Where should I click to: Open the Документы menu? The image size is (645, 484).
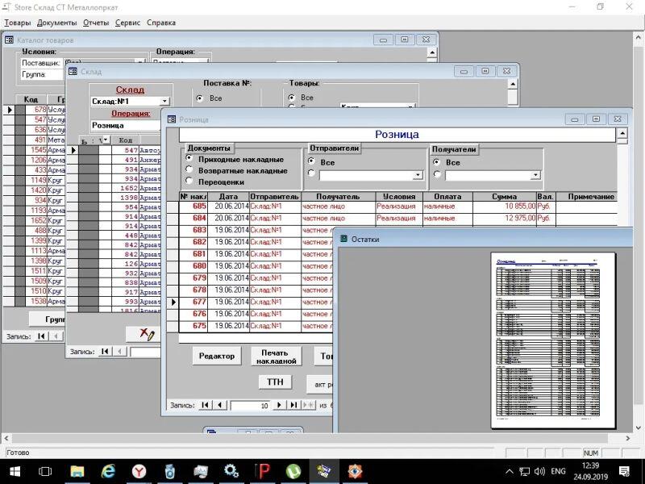click(x=56, y=23)
